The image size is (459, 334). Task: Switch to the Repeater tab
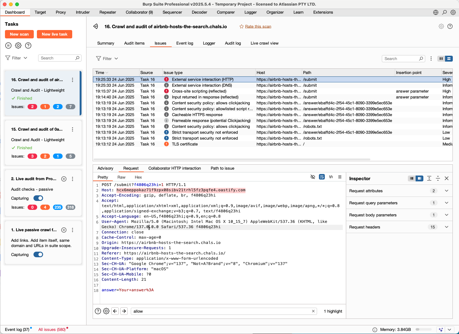[x=108, y=12]
